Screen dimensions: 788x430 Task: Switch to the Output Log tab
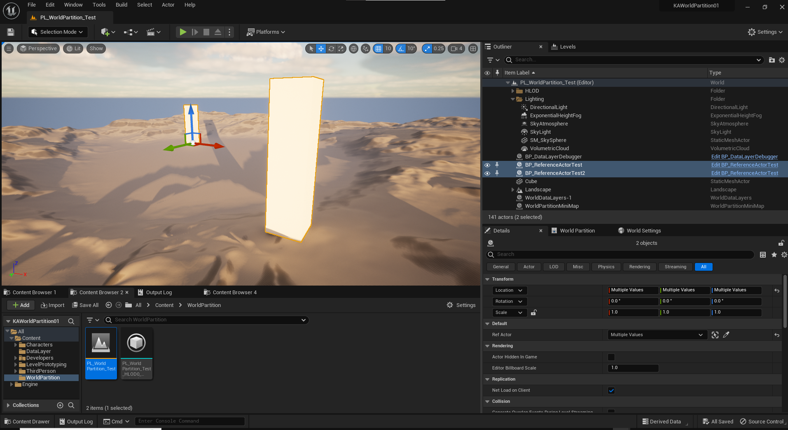pyautogui.click(x=154, y=293)
